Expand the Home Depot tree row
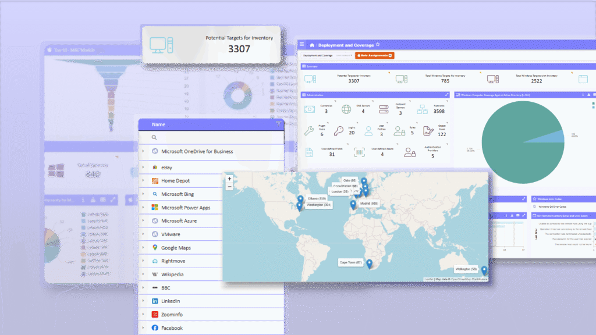596x335 pixels. pyautogui.click(x=143, y=181)
